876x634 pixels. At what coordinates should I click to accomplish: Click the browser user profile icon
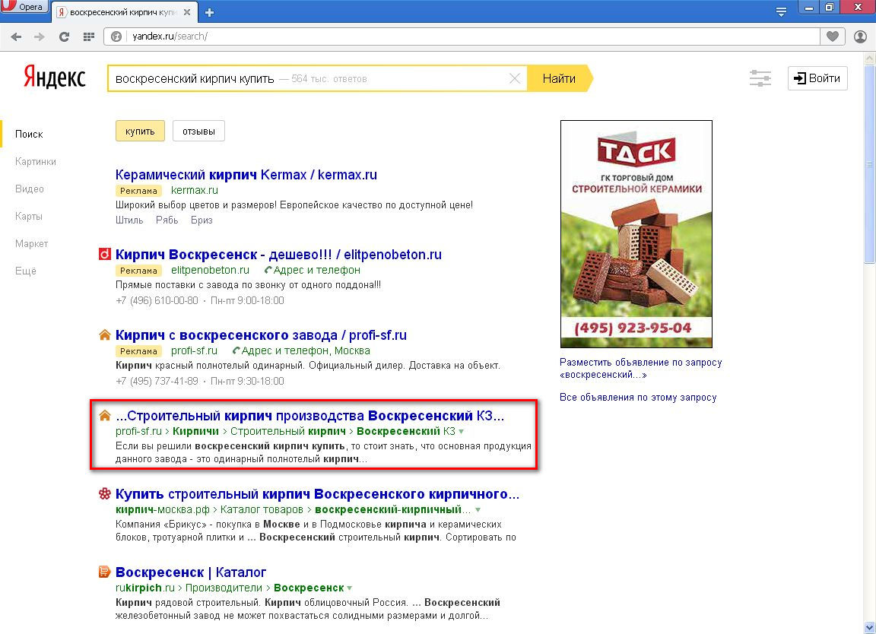[860, 36]
